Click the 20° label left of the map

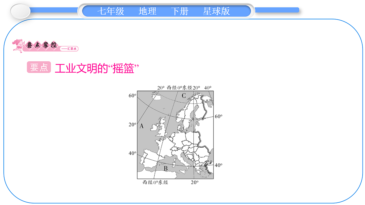(132, 125)
